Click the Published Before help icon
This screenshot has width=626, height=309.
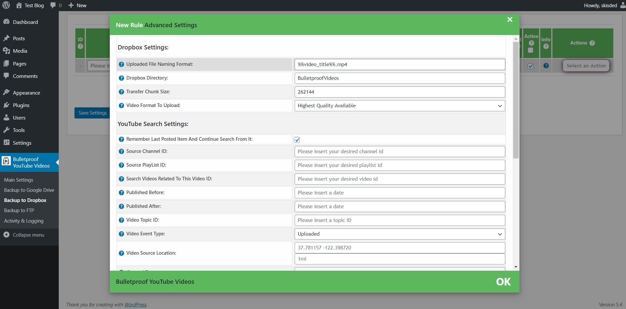[121, 193]
